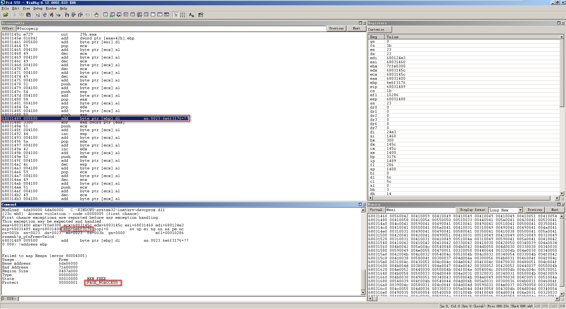Open the Command window icon

[106, 15]
